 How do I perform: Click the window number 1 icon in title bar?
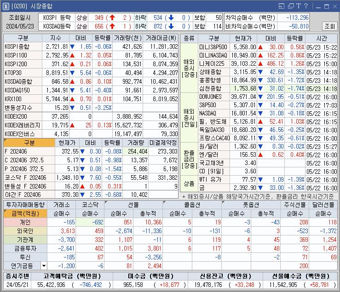pyautogui.click(x=6, y=6)
